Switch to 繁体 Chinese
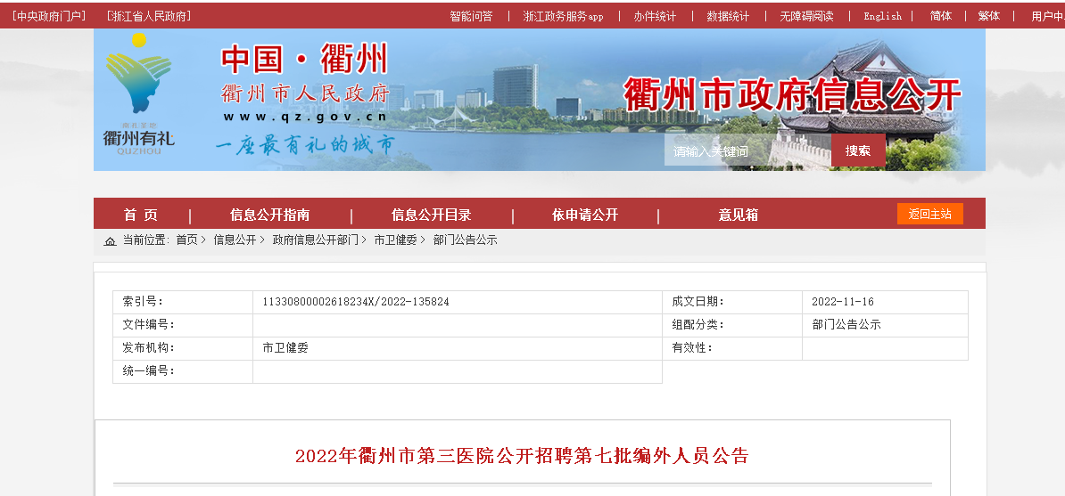 click(x=989, y=16)
